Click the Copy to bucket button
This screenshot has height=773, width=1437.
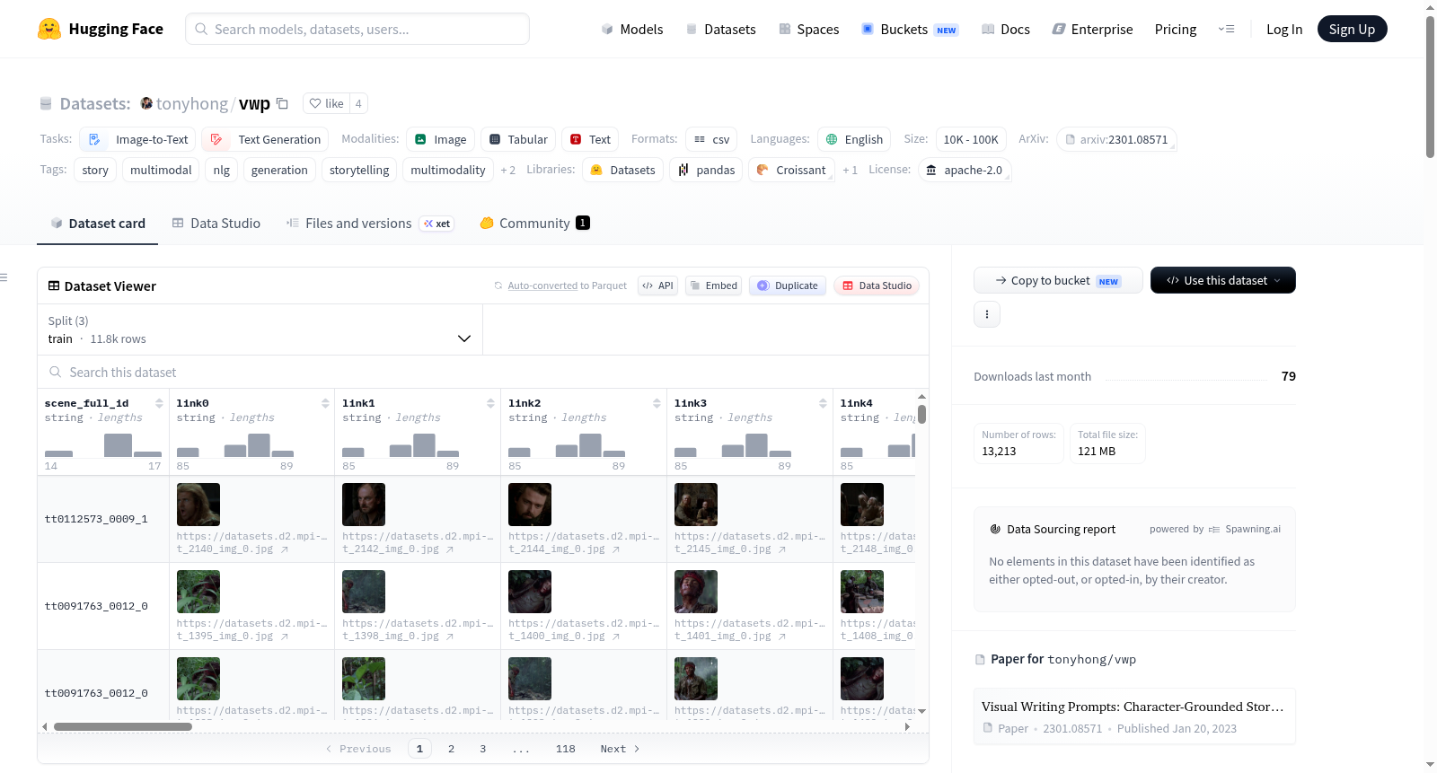click(x=1058, y=280)
